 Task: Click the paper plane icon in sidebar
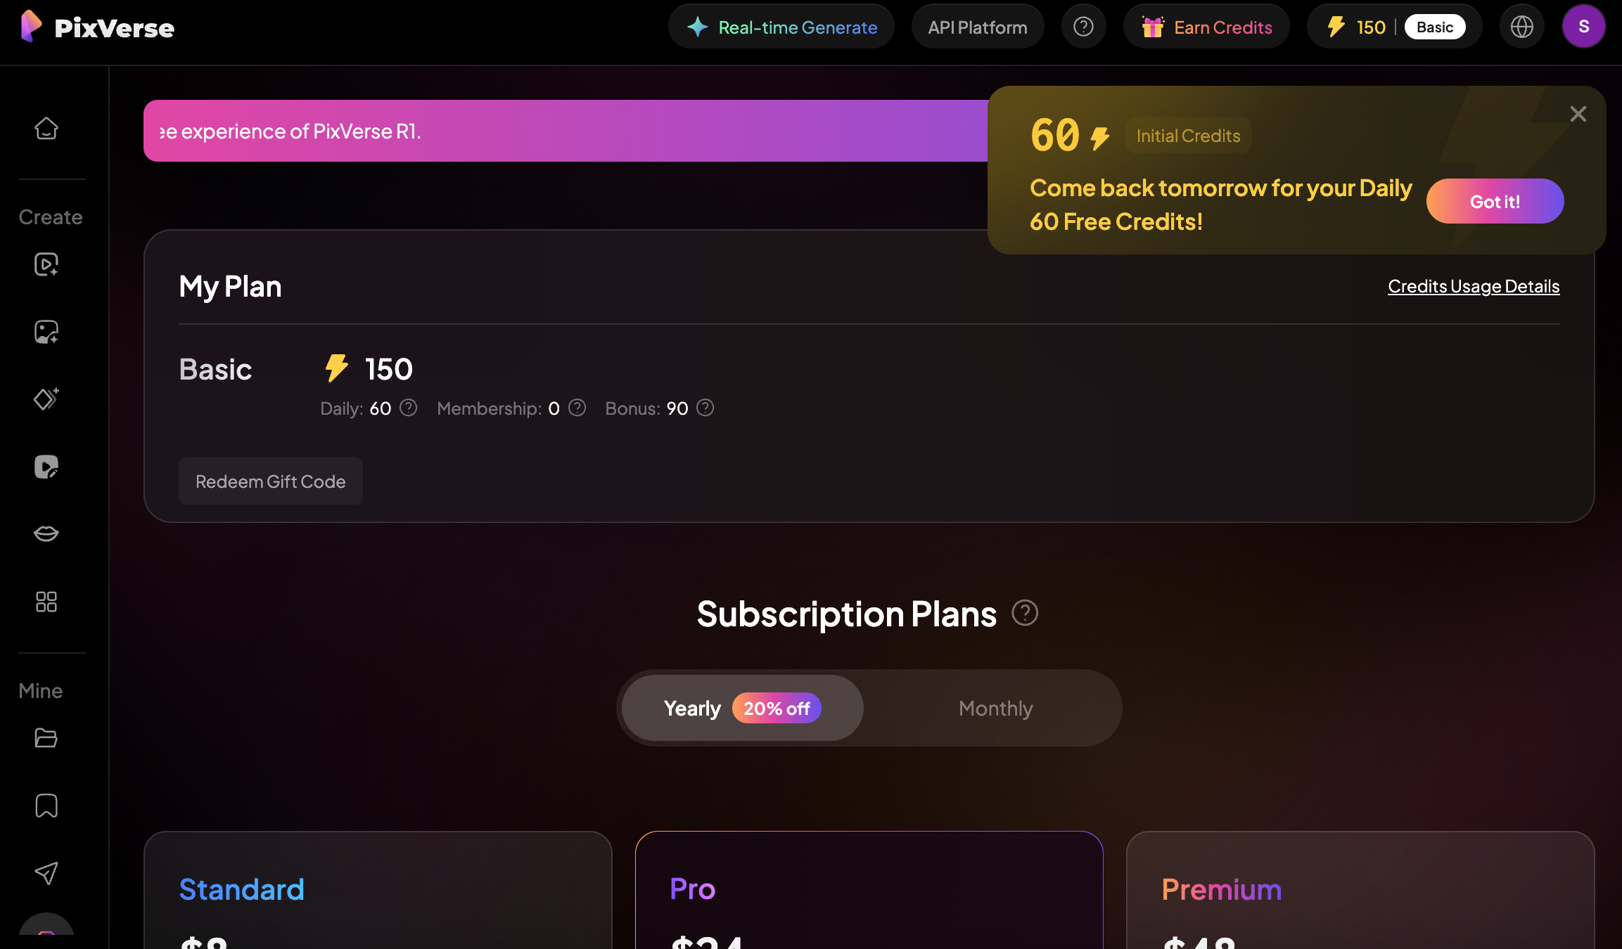pyautogui.click(x=46, y=873)
